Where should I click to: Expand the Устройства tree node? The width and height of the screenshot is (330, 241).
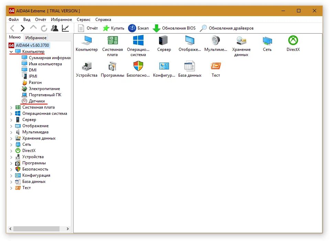pyautogui.click(x=11, y=157)
